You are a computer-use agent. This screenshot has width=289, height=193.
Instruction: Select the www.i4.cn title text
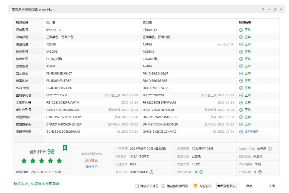pyautogui.click(x=47, y=10)
